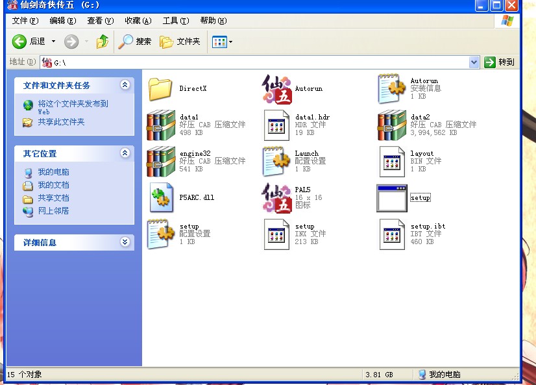Click the Forward arrow toolbar button
The width and height of the screenshot is (536, 385).
[71, 42]
